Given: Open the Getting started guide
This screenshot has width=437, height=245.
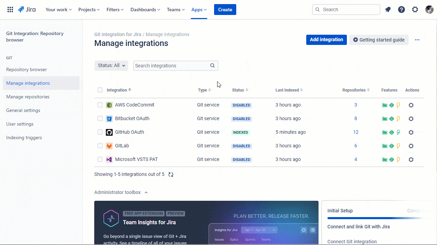Looking at the screenshot, I should [379, 40].
